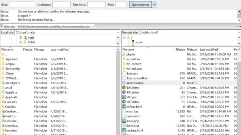This screenshot has height=135, width=241.
Task: Select the .cpan folder question mark icon
Action: pos(133,42)
